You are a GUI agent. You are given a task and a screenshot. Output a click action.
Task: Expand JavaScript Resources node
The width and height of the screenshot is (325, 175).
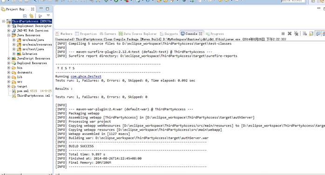click(9, 58)
